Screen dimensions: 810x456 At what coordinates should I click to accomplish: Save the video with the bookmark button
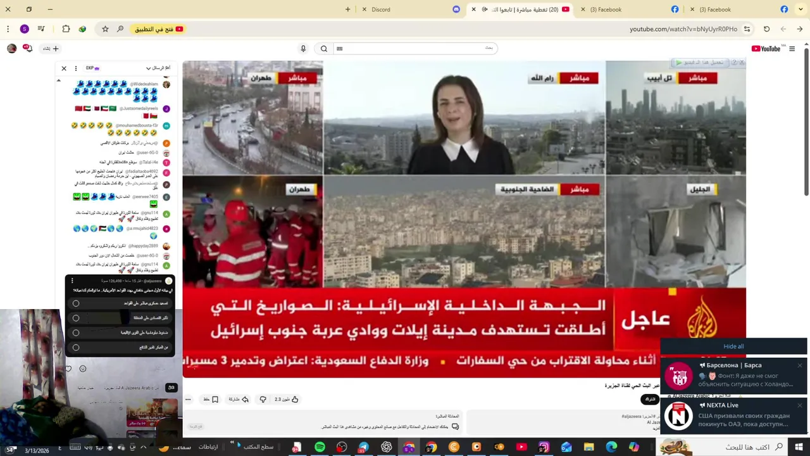(211, 400)
